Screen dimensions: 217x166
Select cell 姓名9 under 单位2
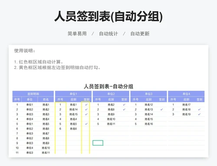pos(111,114)
